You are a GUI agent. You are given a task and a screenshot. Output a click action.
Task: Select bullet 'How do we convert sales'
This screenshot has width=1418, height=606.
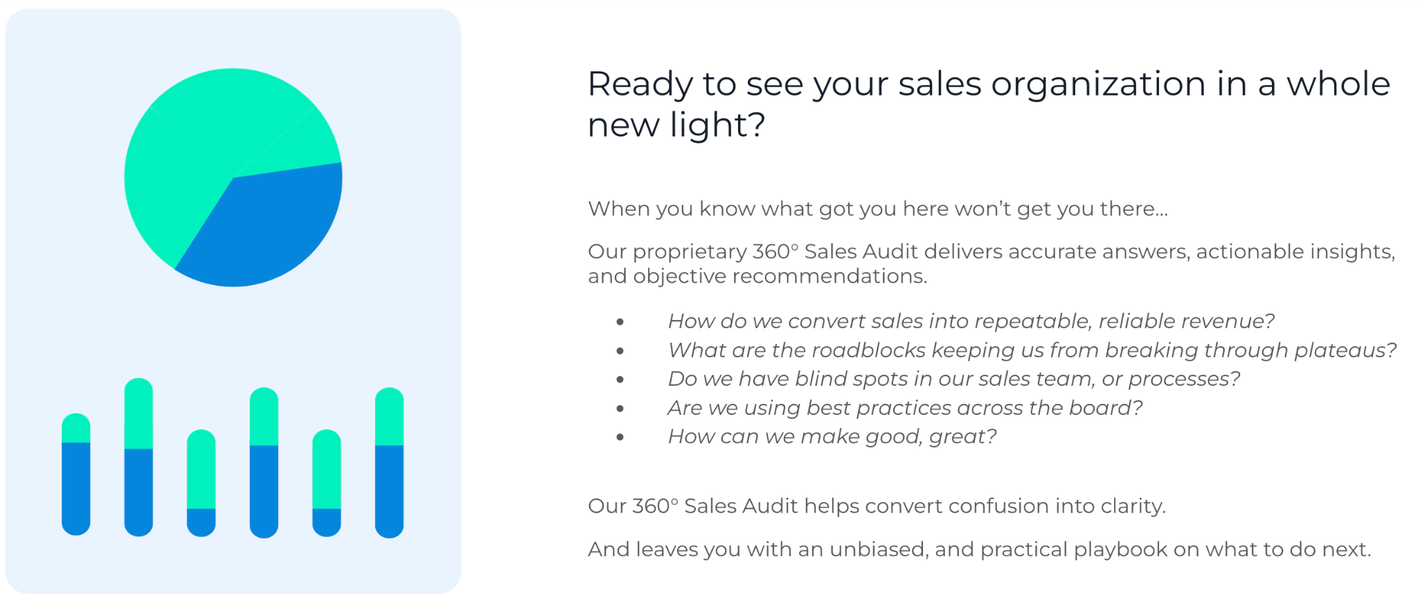[x=971, y=321]
